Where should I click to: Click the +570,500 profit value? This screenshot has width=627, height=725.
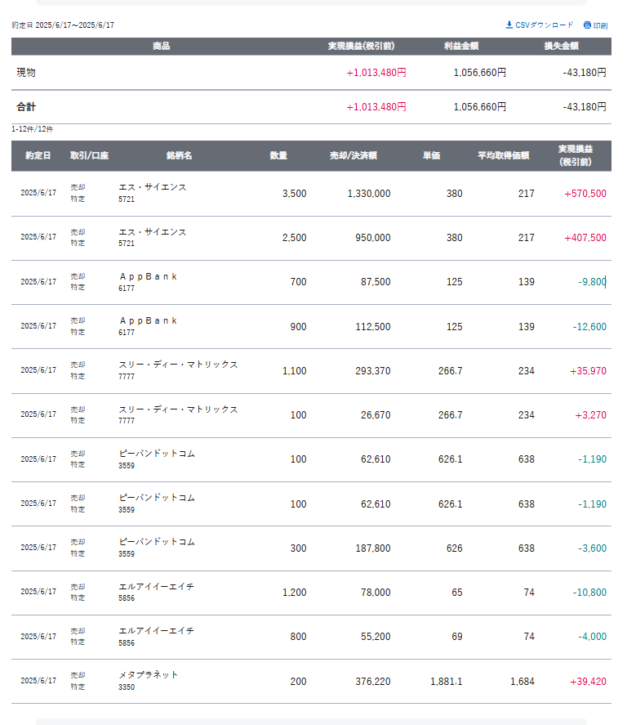(585, 194)
